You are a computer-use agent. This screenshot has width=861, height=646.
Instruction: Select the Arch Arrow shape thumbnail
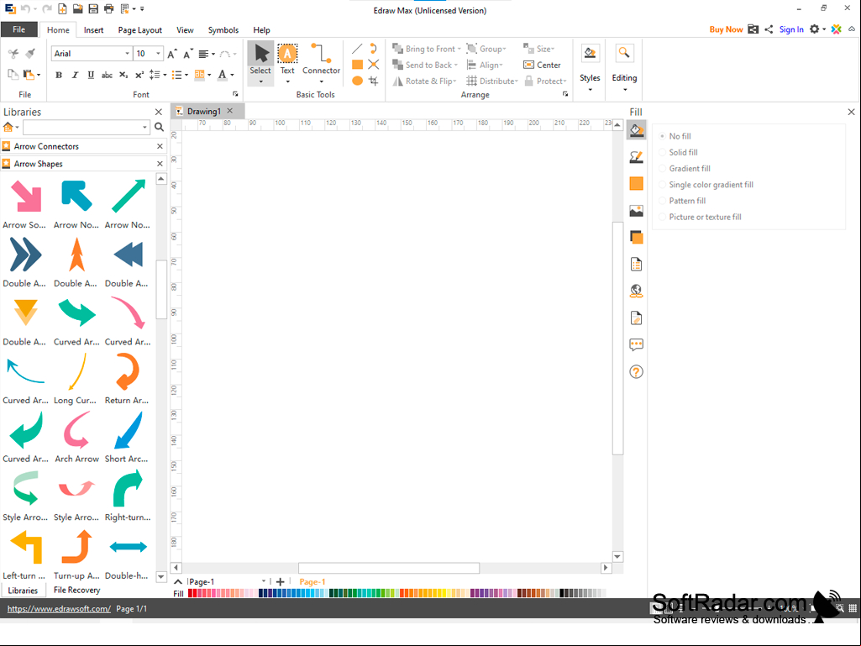pyautogui.click(x=77, y=438)
